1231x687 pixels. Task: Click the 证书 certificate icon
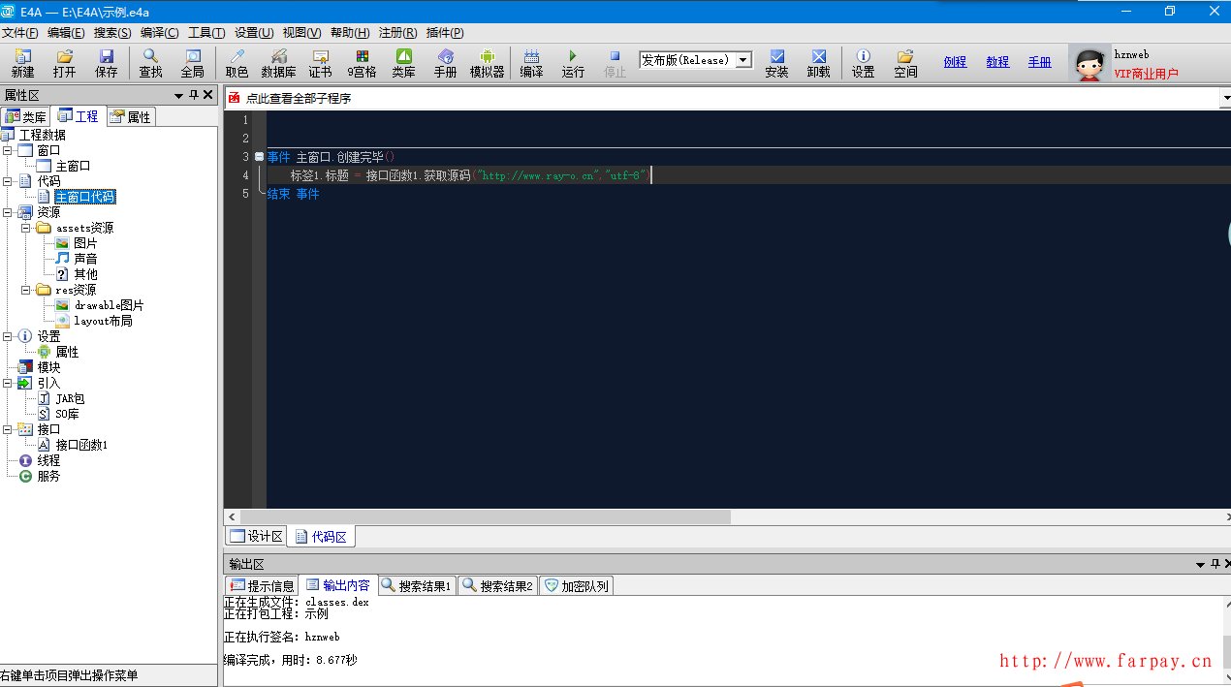coord(320,63)
